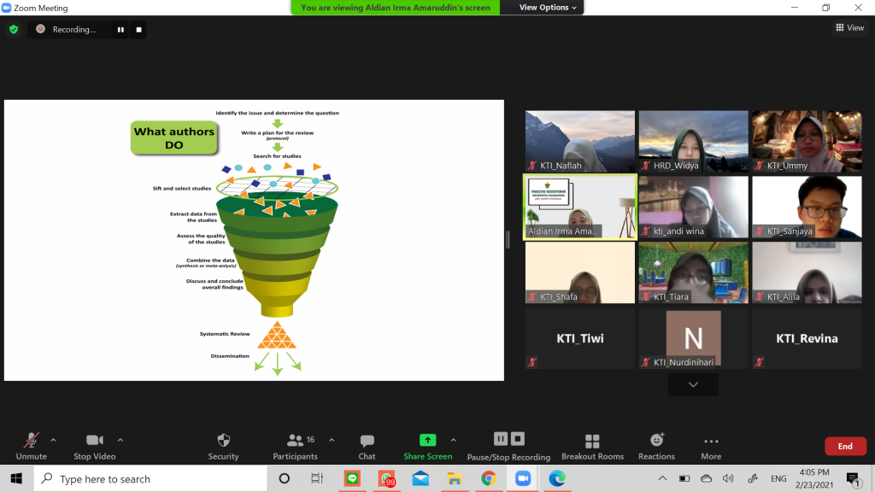Open the Reactions picker

coord(656,447)
